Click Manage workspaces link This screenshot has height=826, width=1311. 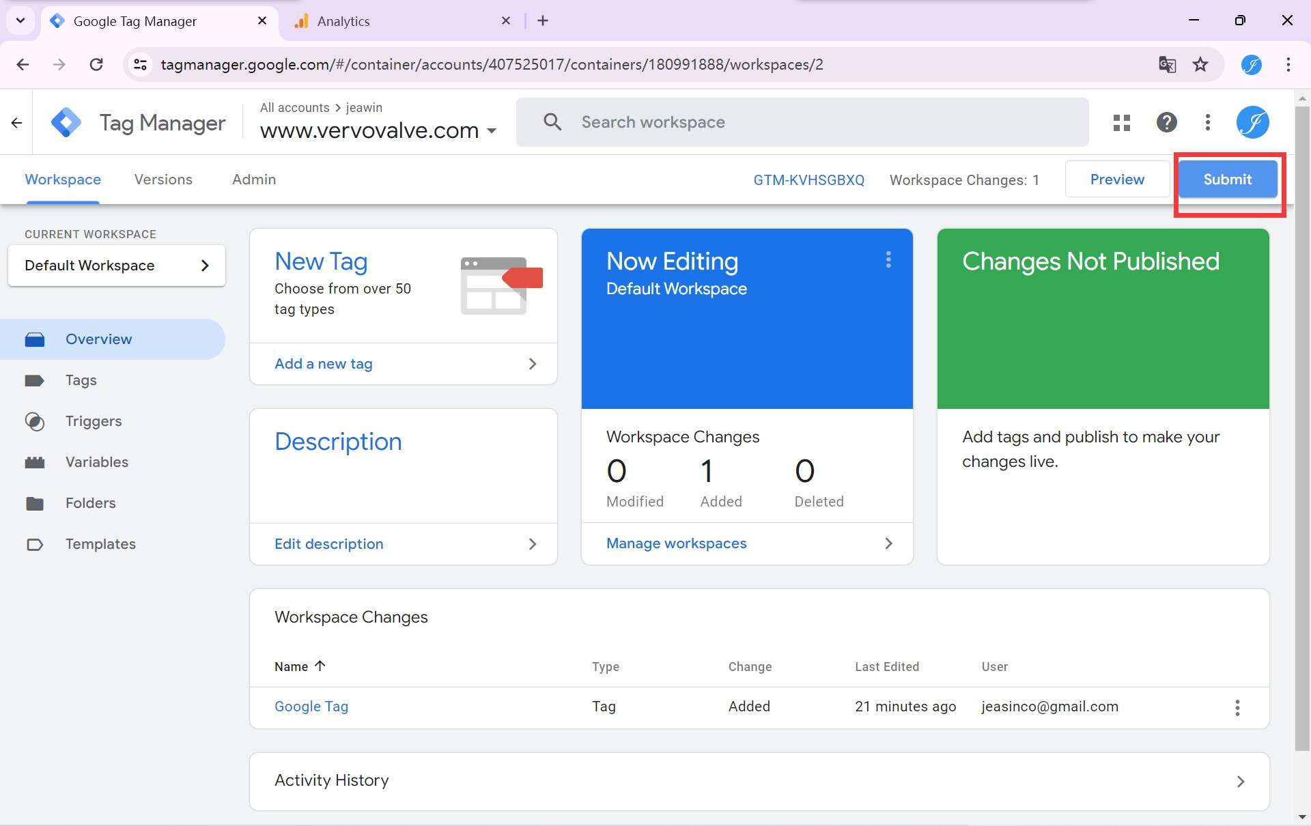(x=677, y=543)
